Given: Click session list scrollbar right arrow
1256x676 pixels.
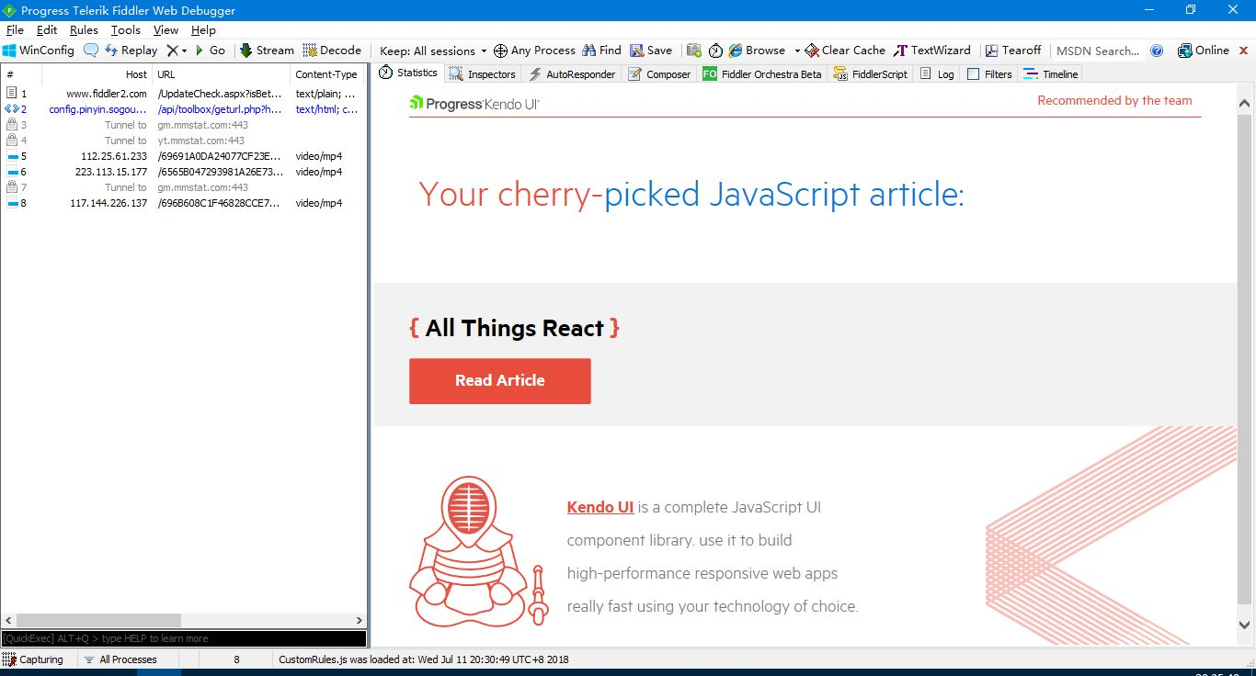Looking at the screenshot, I should (360, 621).
